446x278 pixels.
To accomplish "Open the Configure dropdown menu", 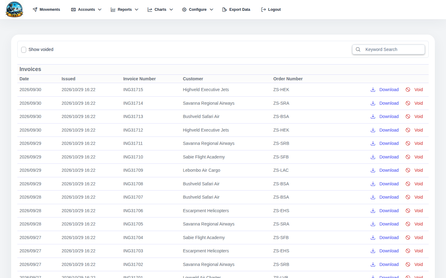I will [198, 10].
